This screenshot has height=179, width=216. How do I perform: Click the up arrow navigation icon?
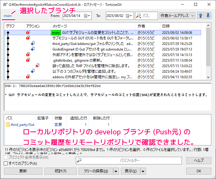(201, 16)
